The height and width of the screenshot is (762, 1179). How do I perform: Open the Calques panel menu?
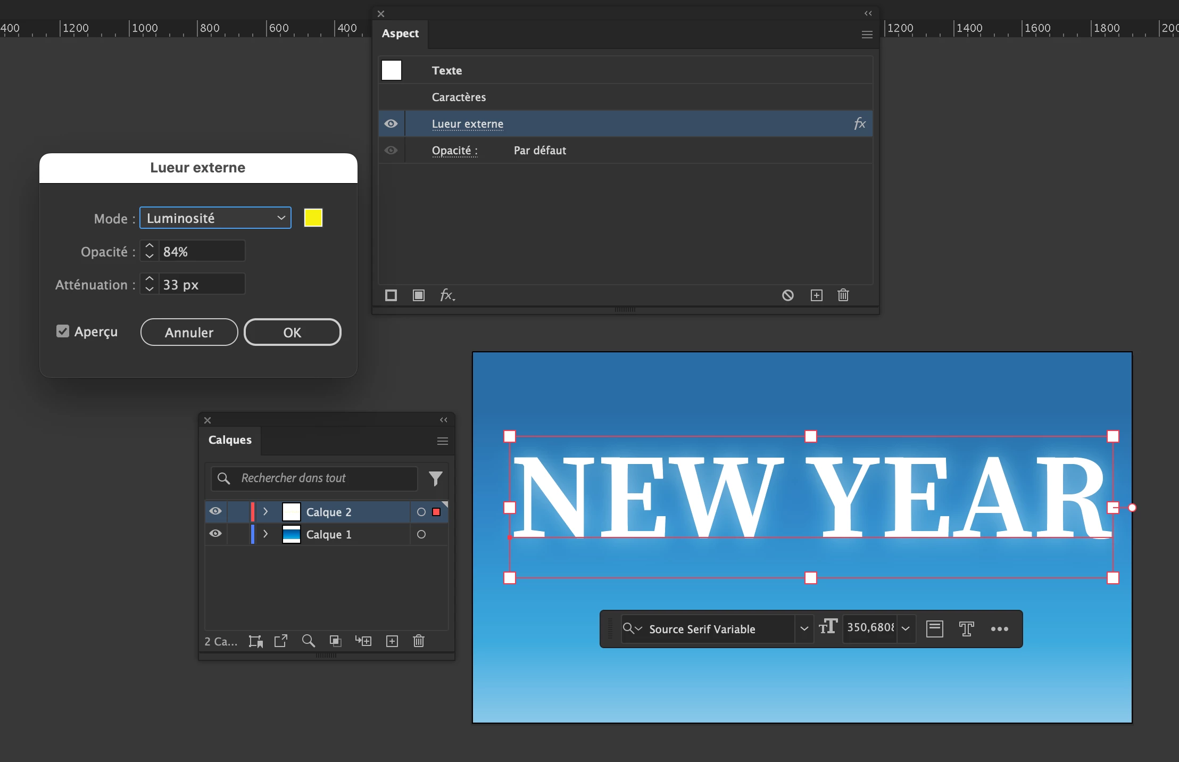442,441
